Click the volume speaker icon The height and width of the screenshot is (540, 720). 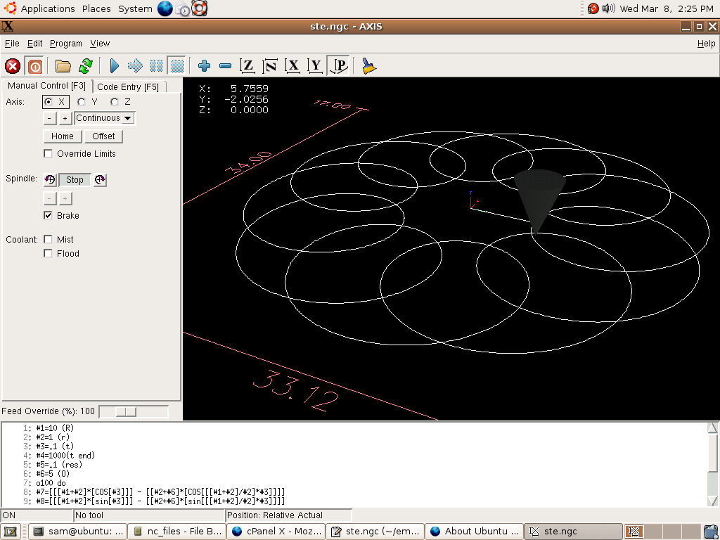tap(608, 8)
